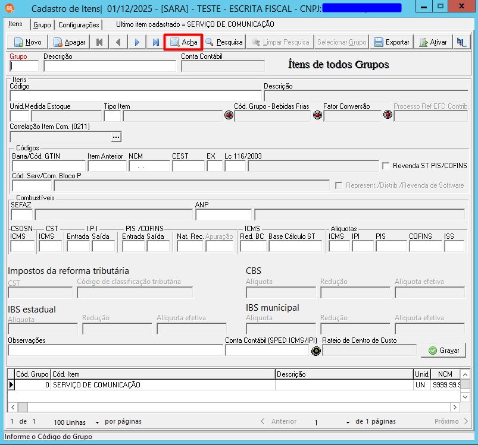Toggle Represent./Distrib./Revenda de Software checkbox
Screen dimensions: 478x445
(x=339, y=185)
